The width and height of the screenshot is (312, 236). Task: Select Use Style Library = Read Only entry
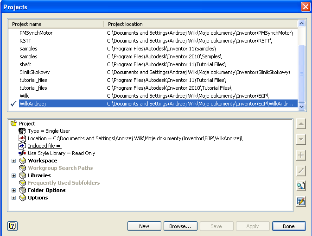point(62,153)
